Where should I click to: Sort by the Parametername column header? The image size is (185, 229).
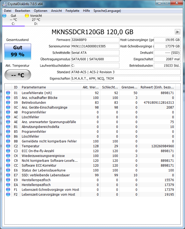[50, 87]
